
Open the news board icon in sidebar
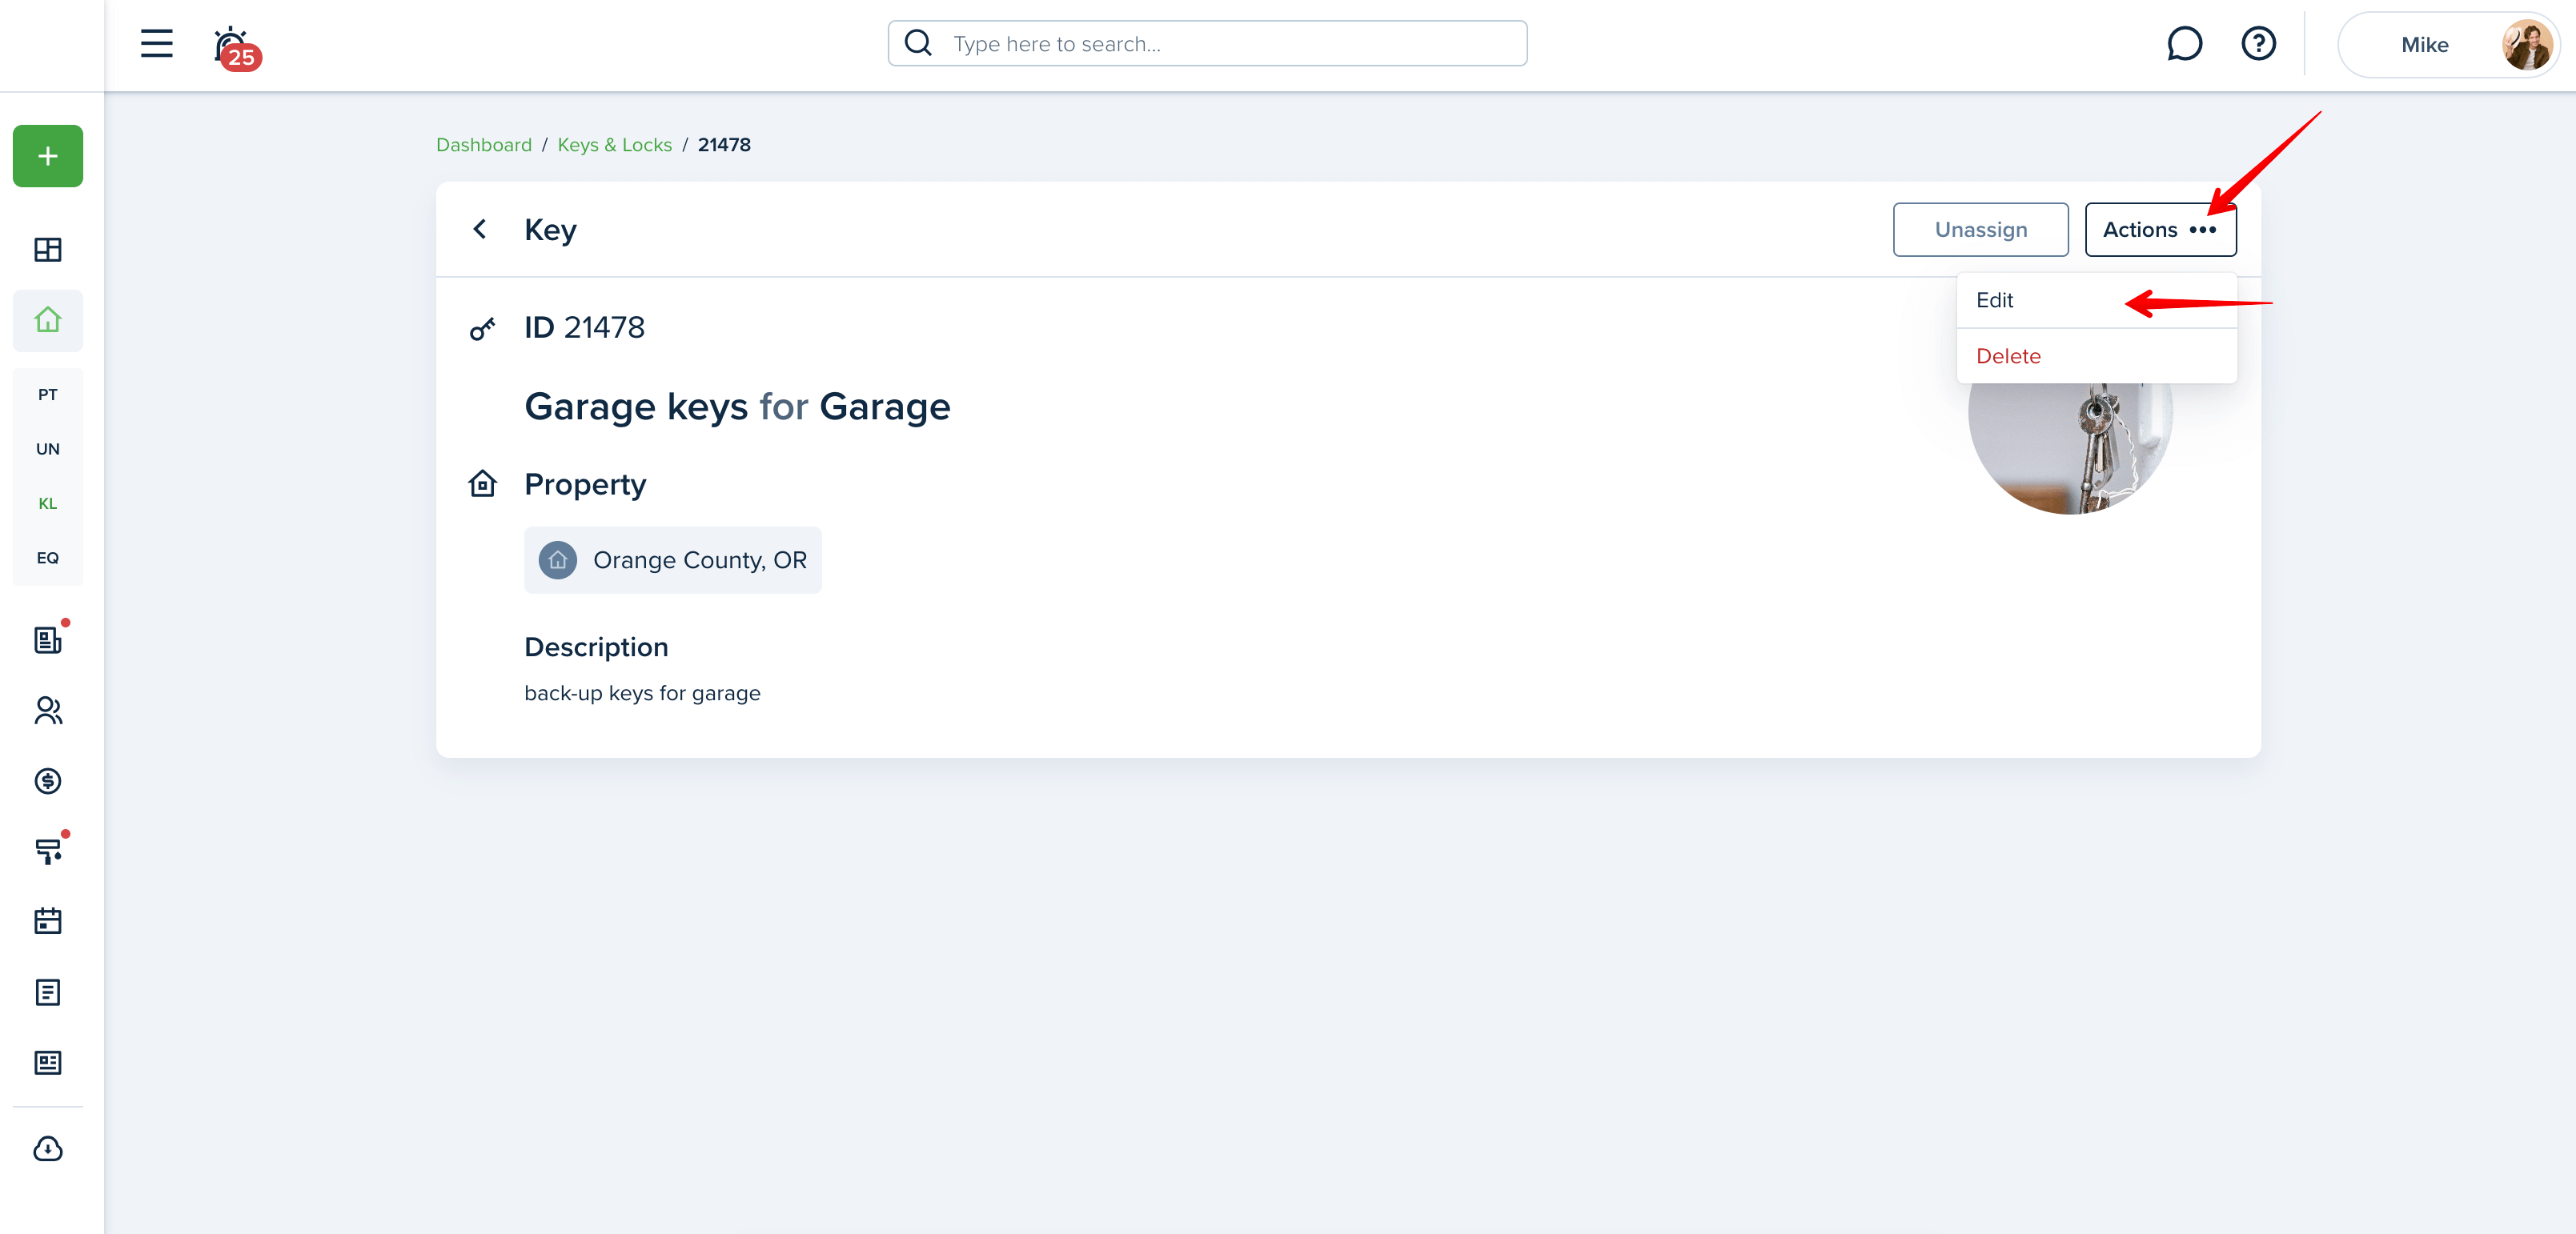tap(48, 1062)
